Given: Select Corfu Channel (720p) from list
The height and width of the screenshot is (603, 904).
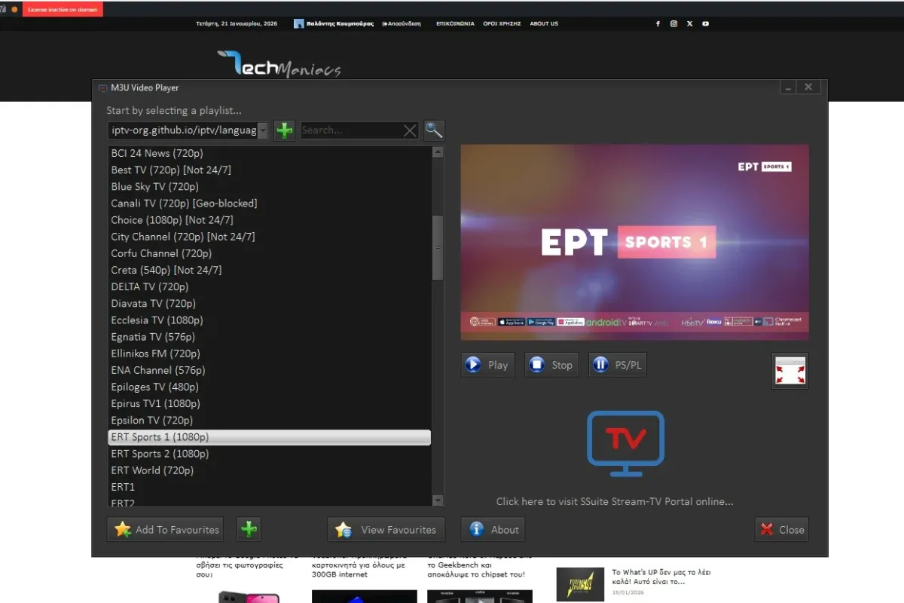Looking at the screenshot, I should pos(161,253).
